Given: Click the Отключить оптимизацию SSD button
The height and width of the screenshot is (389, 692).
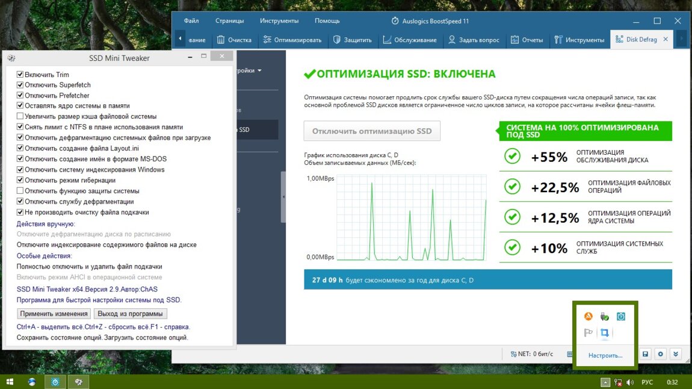Looking at the screenshot, I should pyautogui.click(x=372, y=131).
